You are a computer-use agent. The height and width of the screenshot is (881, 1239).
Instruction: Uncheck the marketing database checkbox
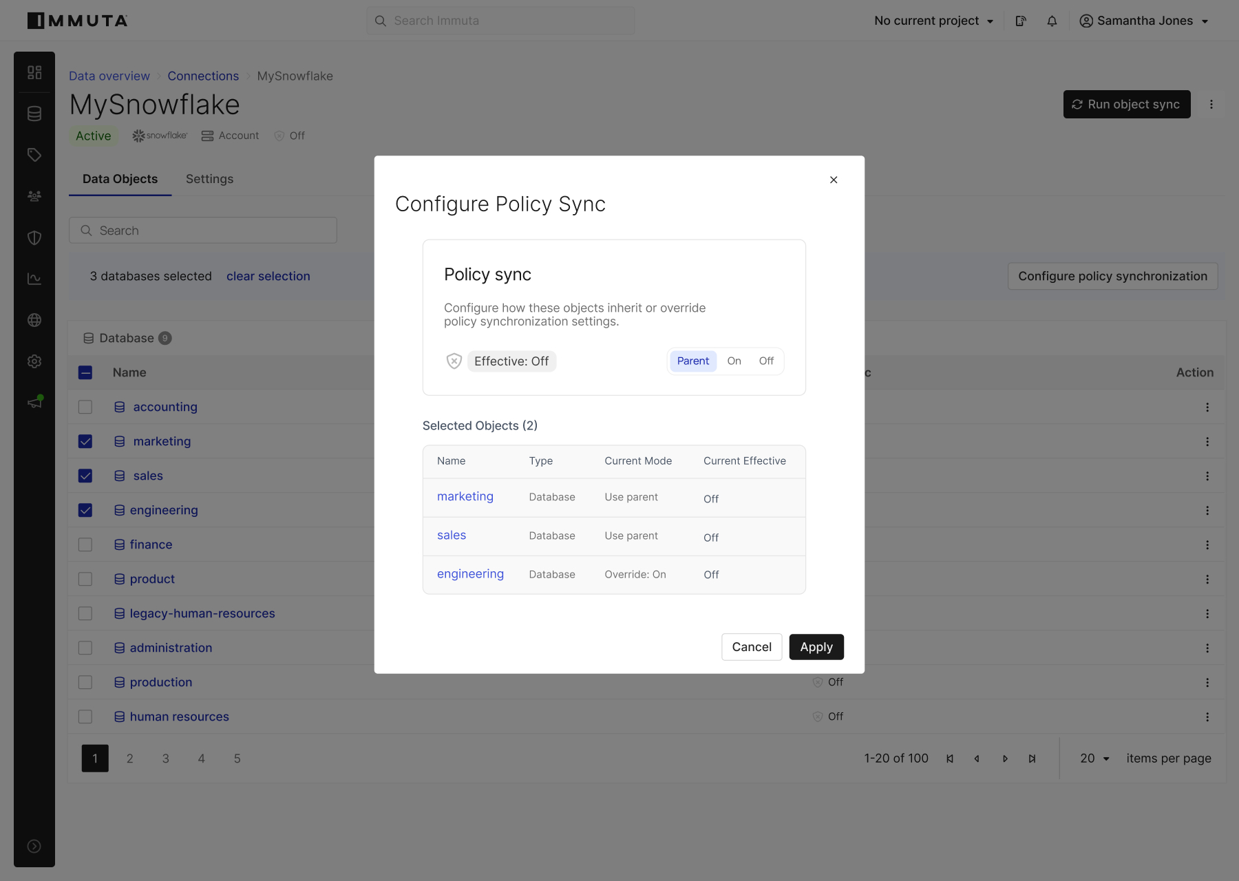click(85, 441)
